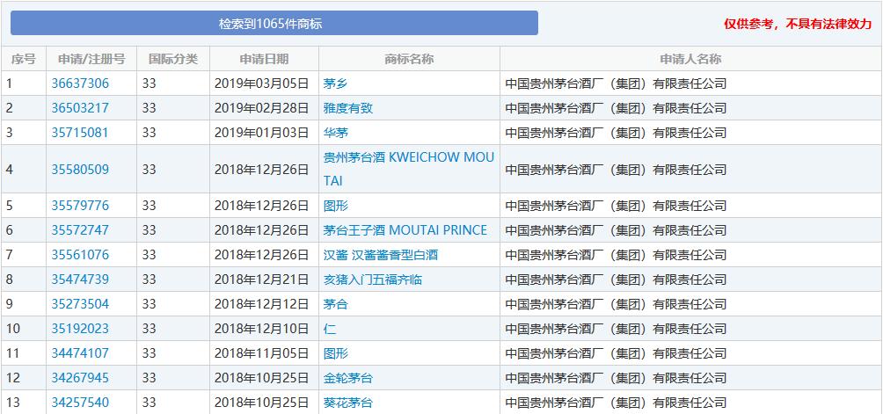
Task: Click the 国际分类 column header
Action: pos(173,59)
